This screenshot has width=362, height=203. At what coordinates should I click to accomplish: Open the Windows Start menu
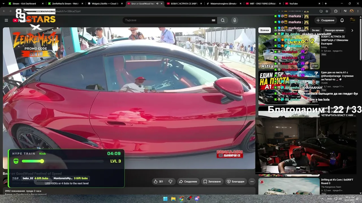coord(165,199)
